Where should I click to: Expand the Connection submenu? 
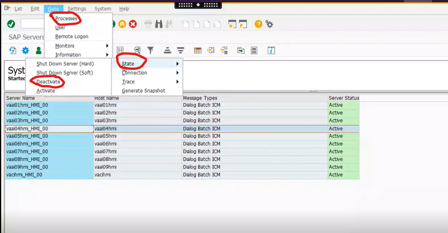(134, 73)
